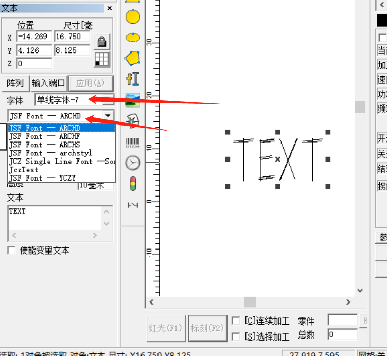
Task: Select the ellipse drawing tool
Action: (x=133, y=38)
